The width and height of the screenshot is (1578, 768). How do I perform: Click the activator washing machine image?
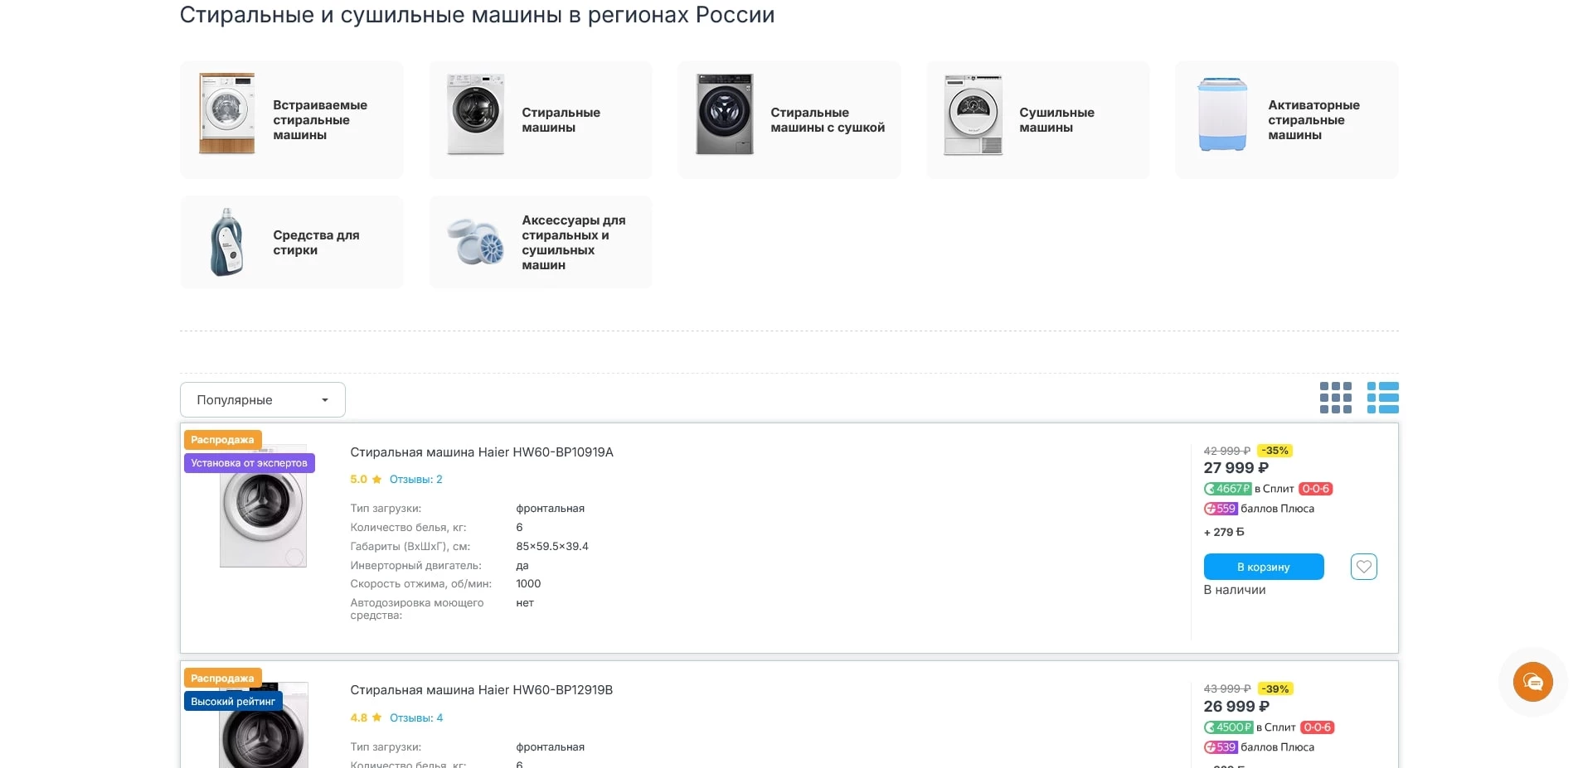click(x=1222, y=114)
